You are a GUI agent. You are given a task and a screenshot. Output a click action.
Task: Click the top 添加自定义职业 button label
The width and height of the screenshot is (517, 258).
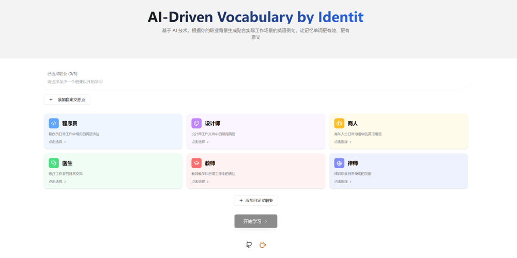click(x=71, y=100)
